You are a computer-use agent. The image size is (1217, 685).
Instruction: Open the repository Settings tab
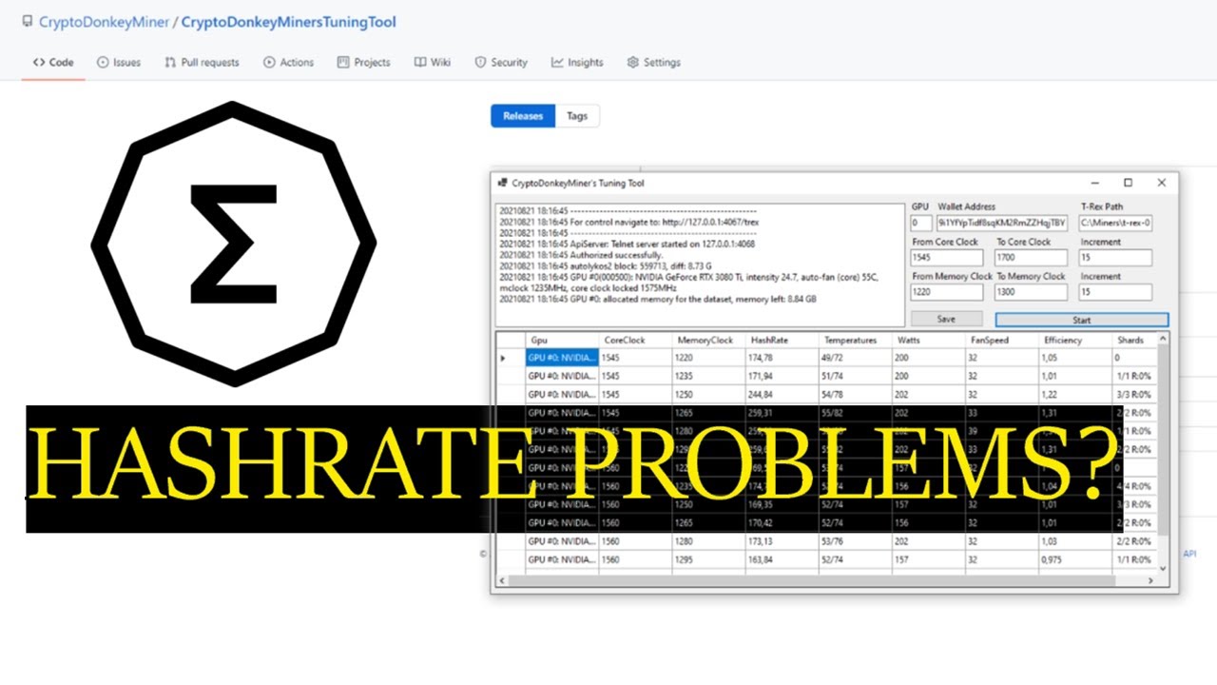654,63
